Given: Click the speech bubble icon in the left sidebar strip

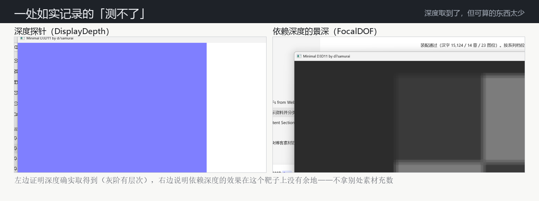Looking at the screenshot, I should point(16,103).
